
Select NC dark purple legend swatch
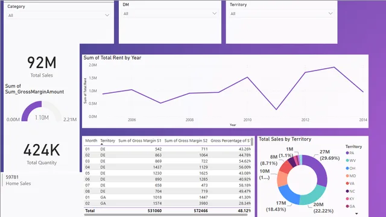pyautogui.click(x=347, y=191)
